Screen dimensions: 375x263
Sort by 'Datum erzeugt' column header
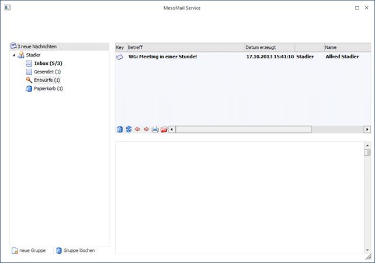(x=269, y=47)
